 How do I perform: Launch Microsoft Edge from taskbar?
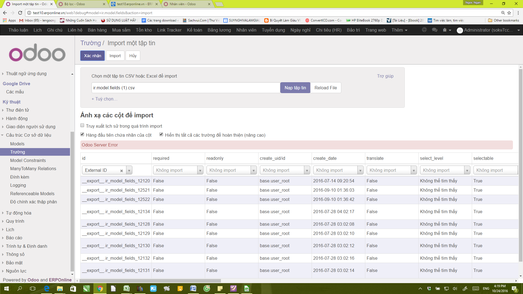(47, 289)
